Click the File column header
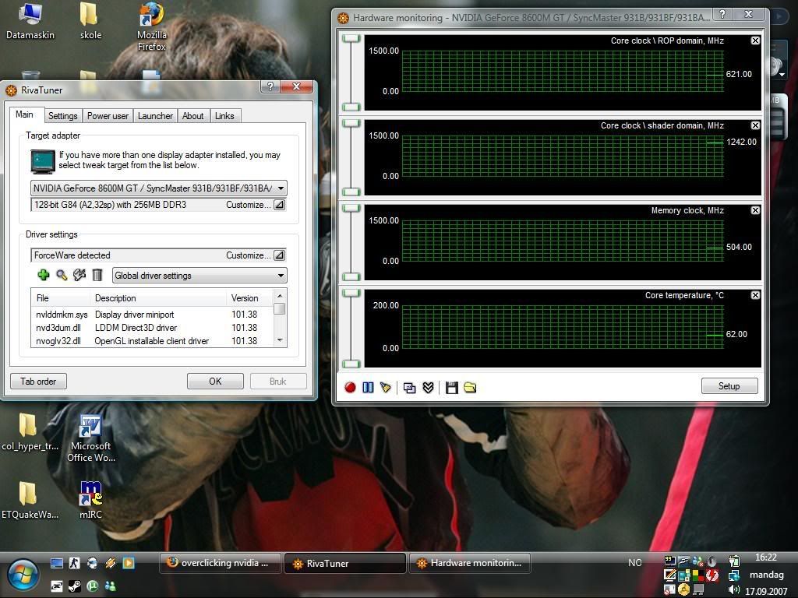 pos(61,298)
